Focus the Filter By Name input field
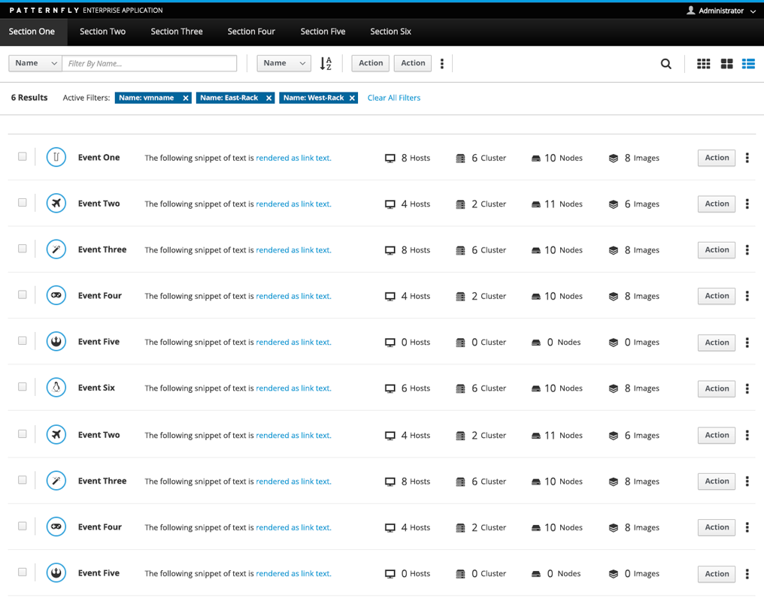The image size is (764, 601). [150, 63]
